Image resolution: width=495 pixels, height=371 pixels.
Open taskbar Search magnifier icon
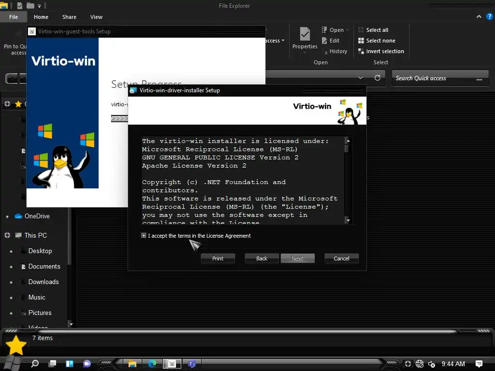[x=35, y=364]
